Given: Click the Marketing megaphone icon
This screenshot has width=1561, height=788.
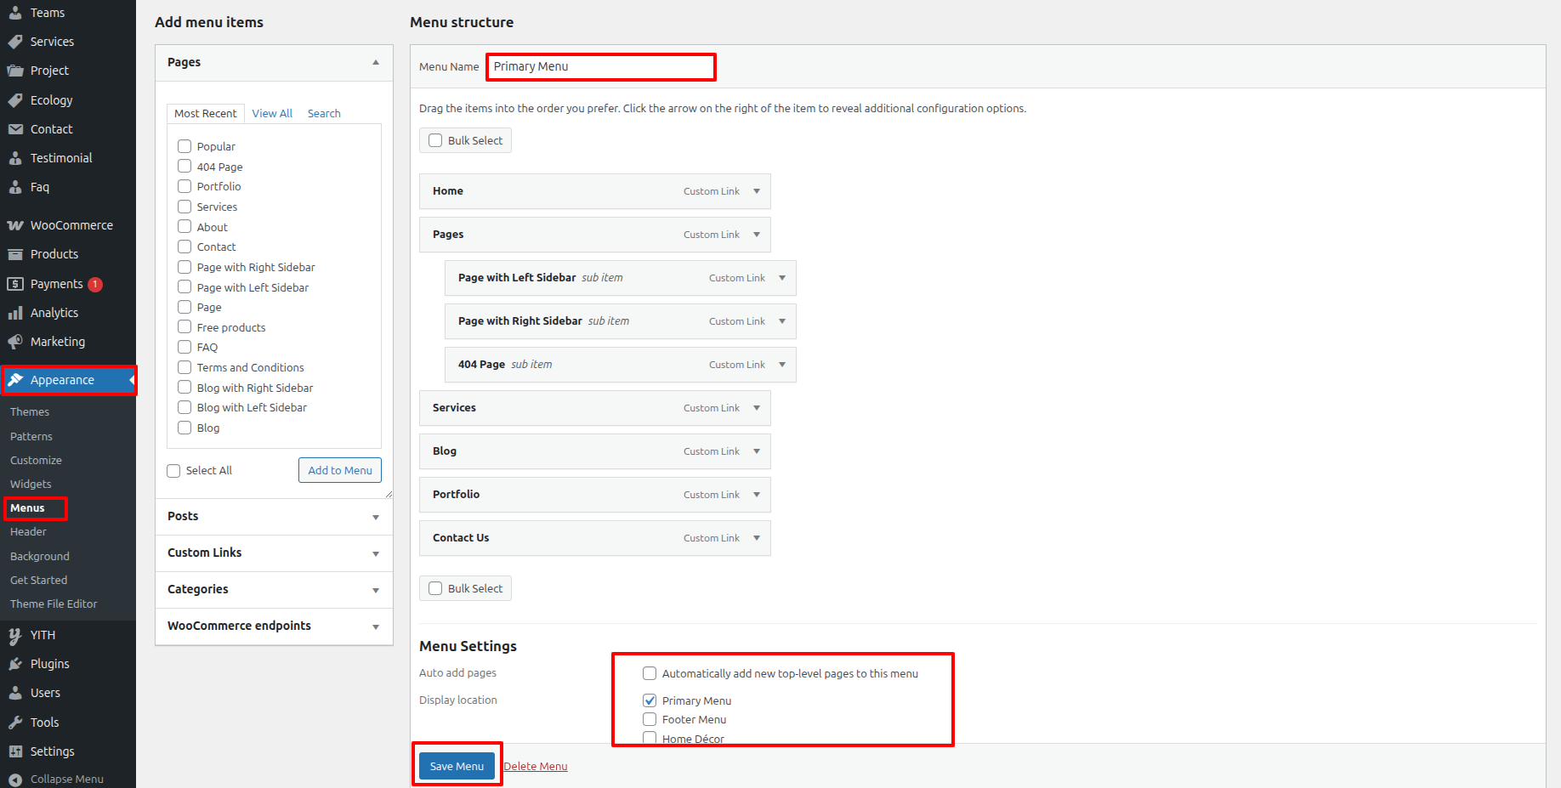Looking at the screenshot, I should [x=15, y=342].
